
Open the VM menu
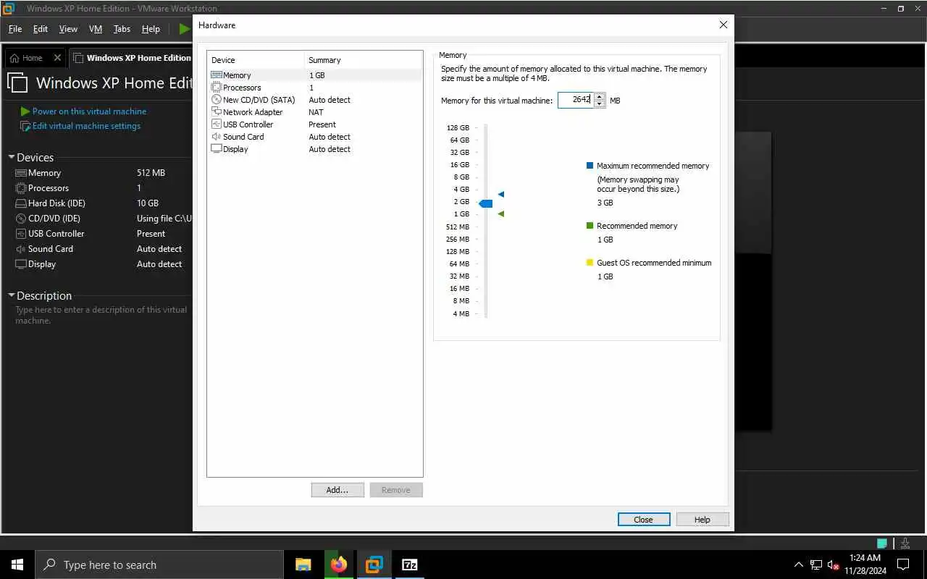(x=96, y=29)
